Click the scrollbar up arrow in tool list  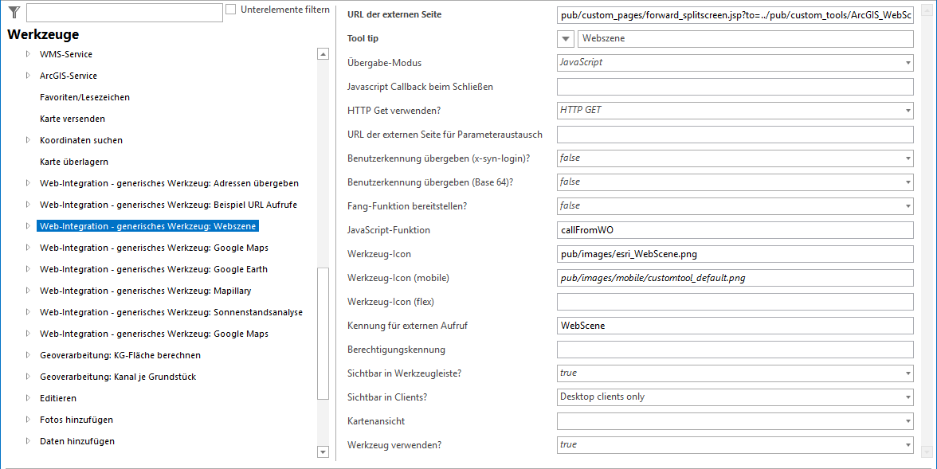point(323,53)
